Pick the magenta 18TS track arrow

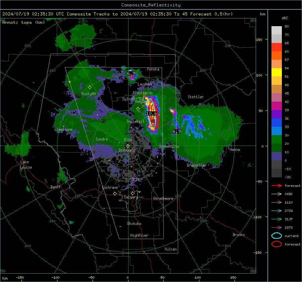click(x=276, y=228)
